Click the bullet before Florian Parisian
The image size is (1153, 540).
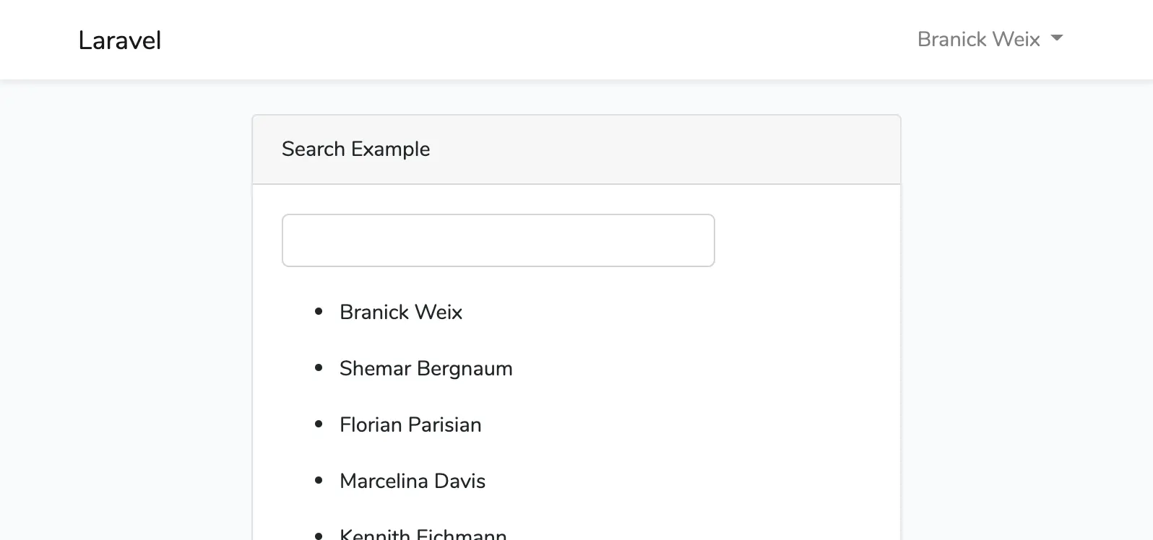click(319, 424)
